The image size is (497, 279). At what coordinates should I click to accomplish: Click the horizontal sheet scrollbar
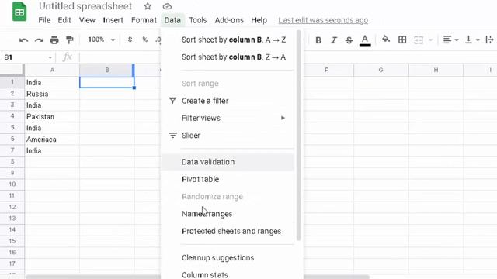tap(197, 277)
